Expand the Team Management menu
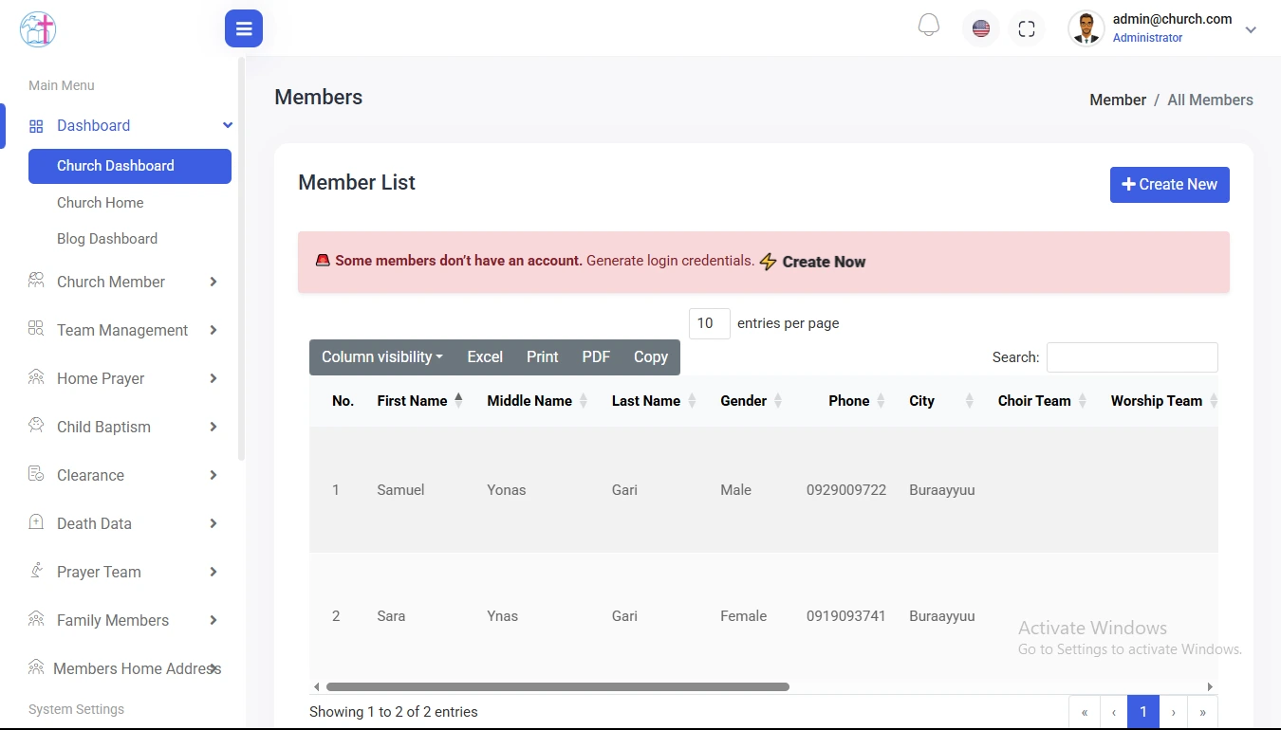 coord(122,330)
